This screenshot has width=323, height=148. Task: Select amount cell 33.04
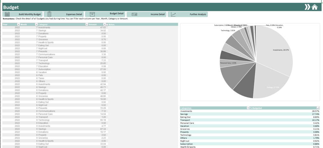[98, 144]
